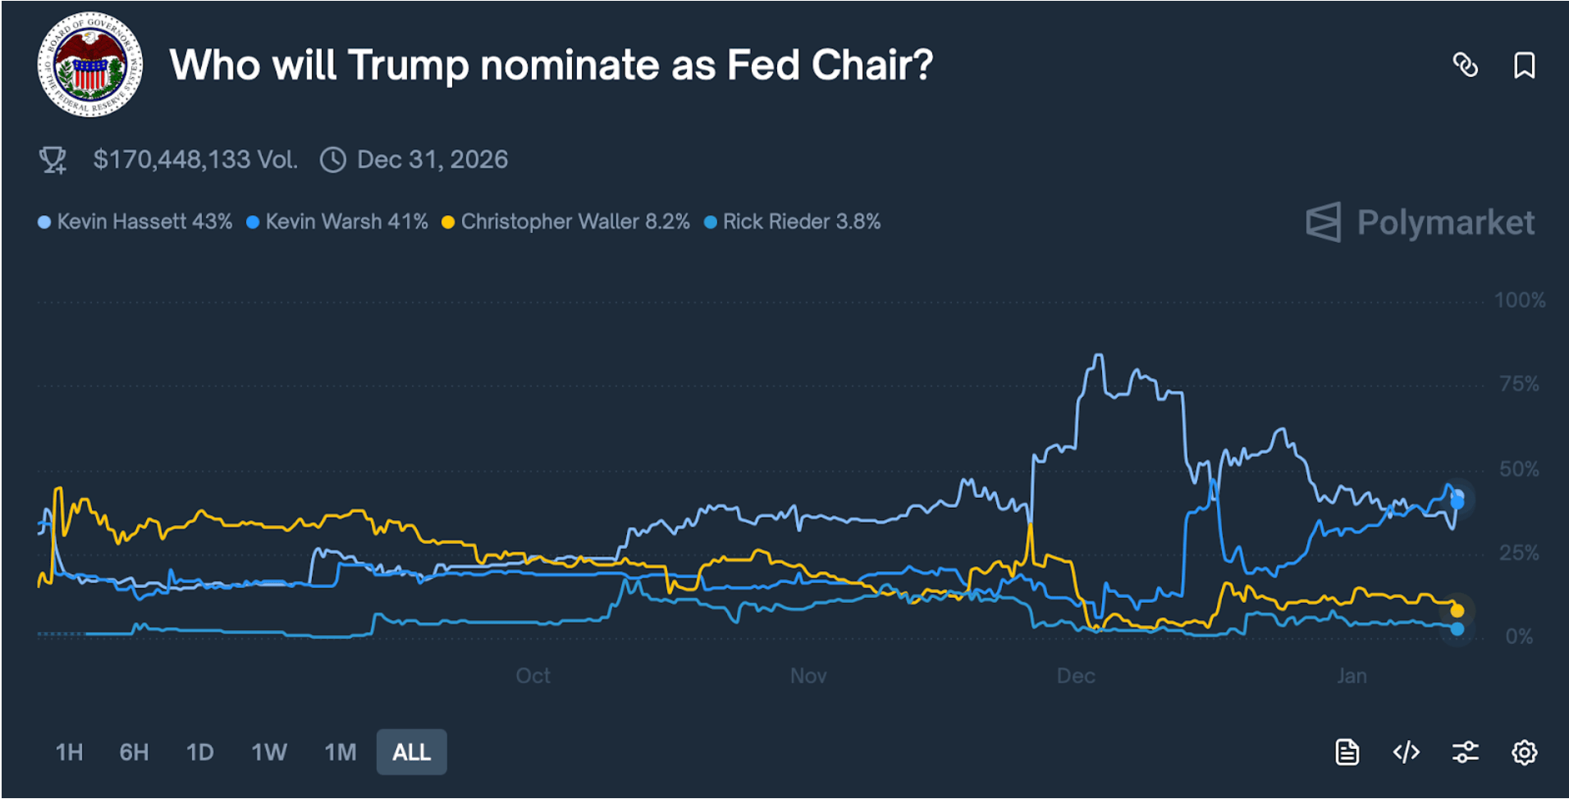Image resolution: width=1569 pixels, height=799 pixels.
Task: Select the 1H time range
Action: point(69,751)
